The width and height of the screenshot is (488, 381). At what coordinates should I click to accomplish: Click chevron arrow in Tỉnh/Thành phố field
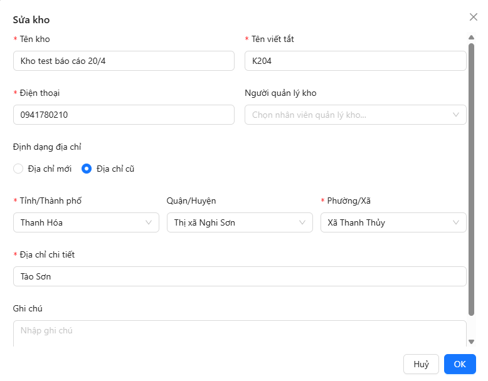click(x=149, y=222)
